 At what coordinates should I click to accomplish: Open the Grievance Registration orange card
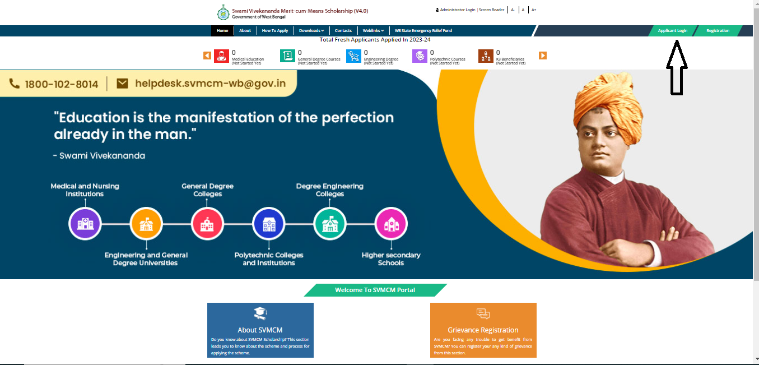point(483,330)
